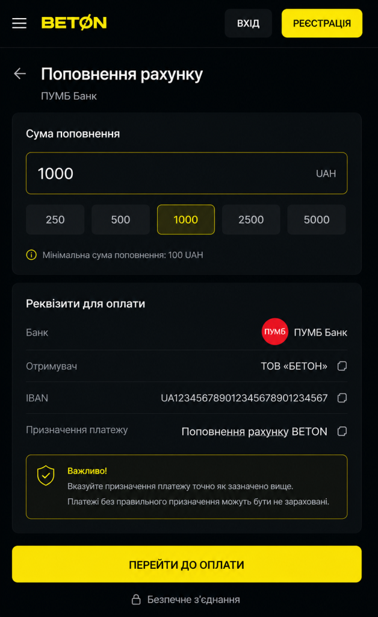Image resolution: width=378 pixels, height=617 pixels.
Task: Open the hamburger menu
Action: tap(19, 23)
